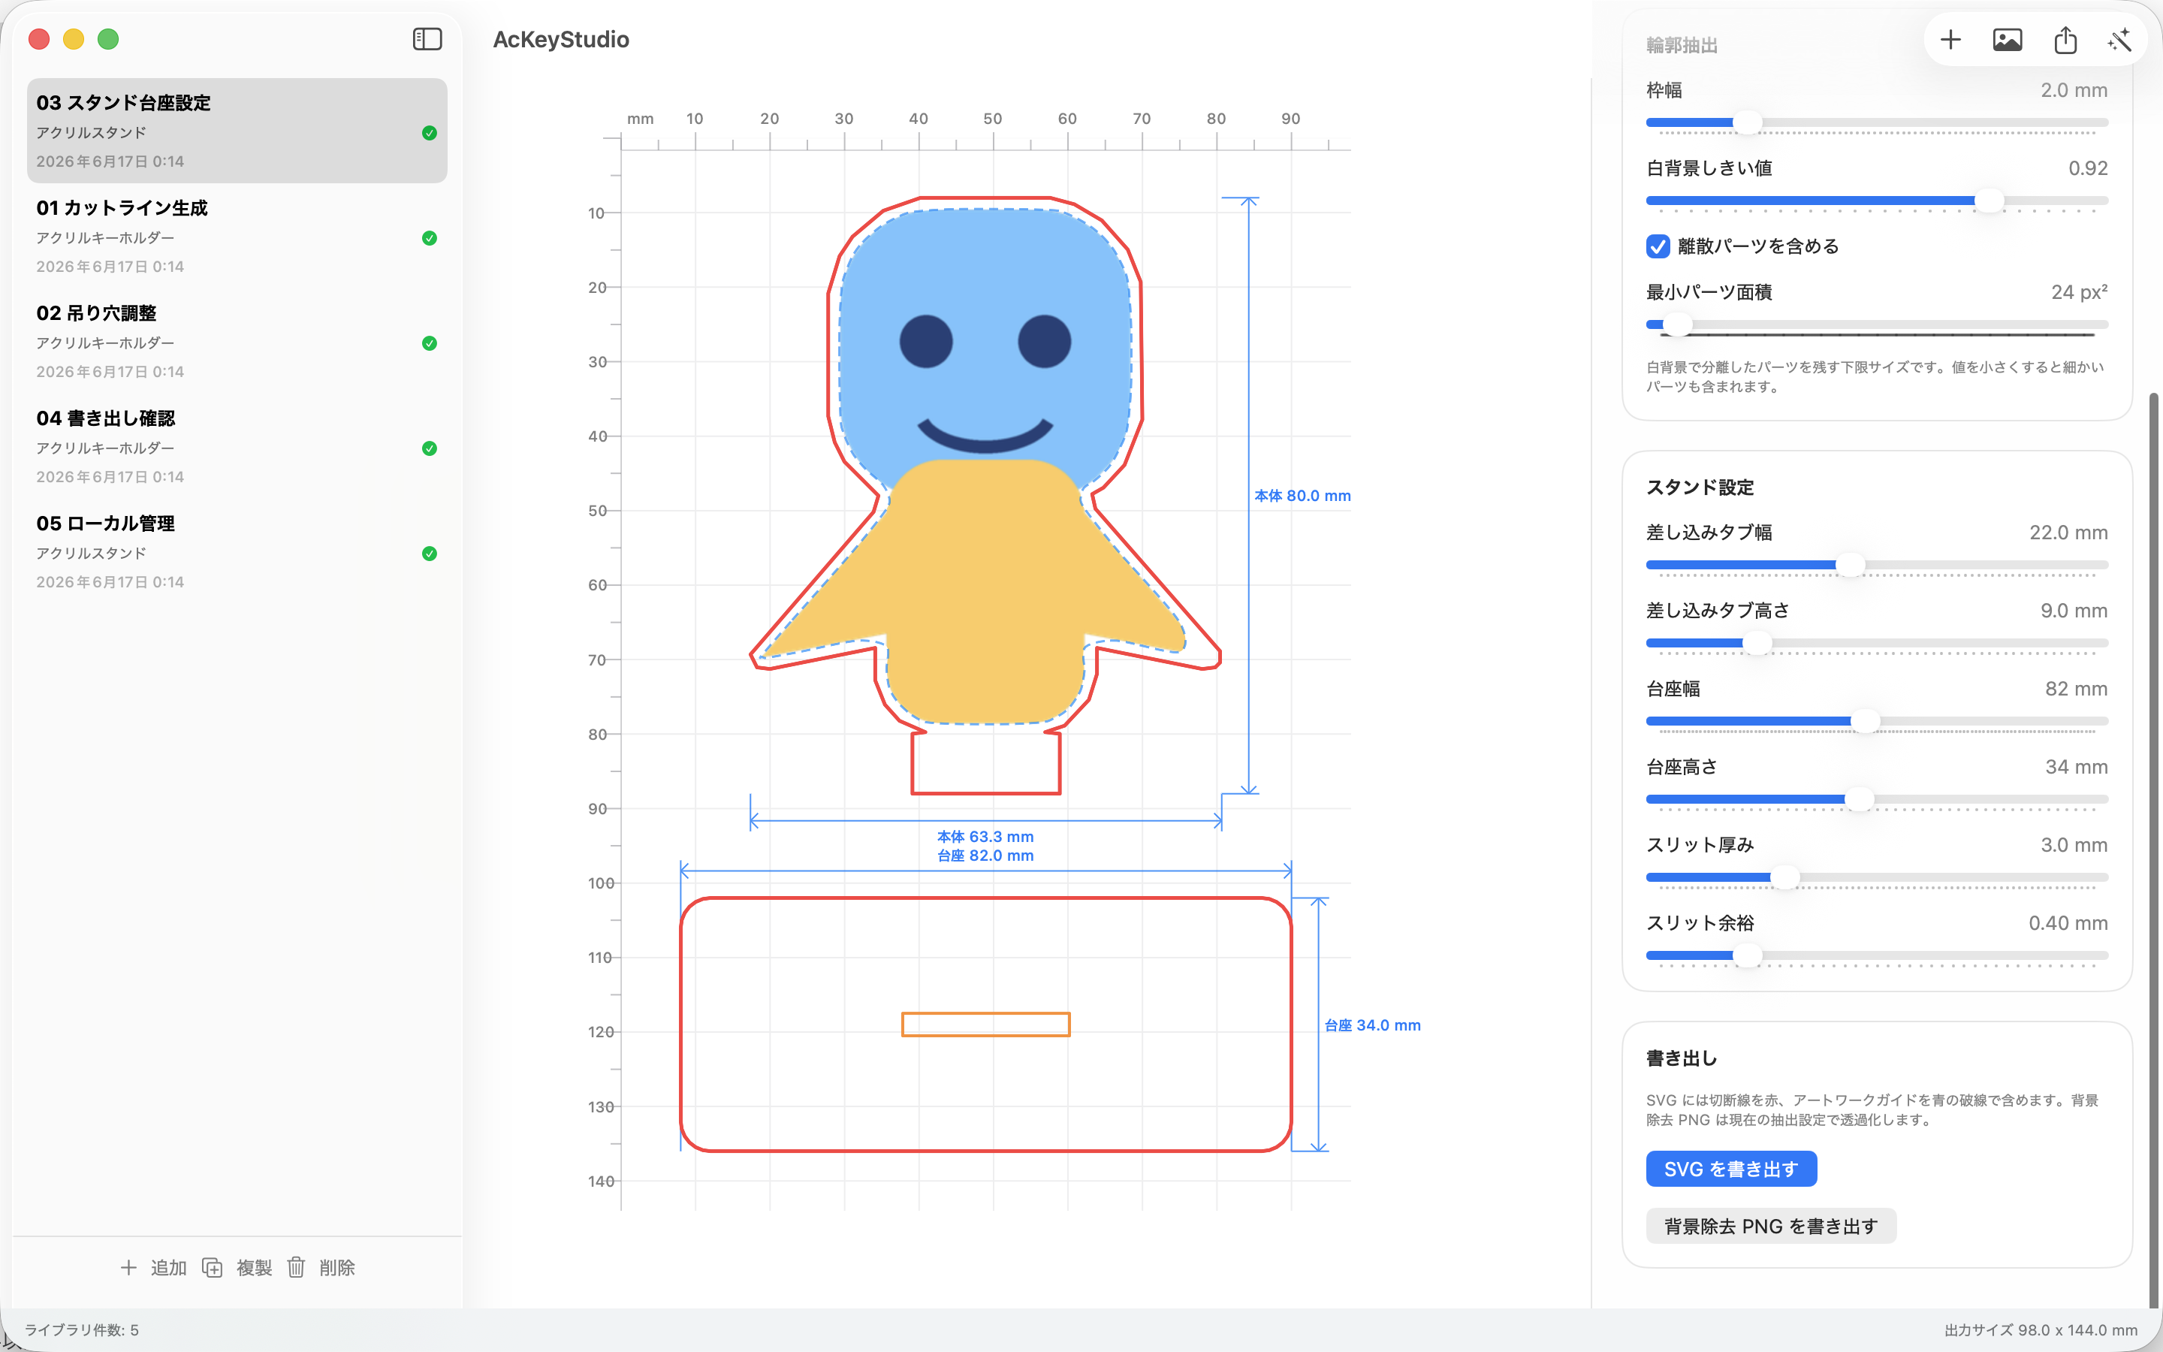Click the 82 mm base width value
2163x1352 pixels.
click(2077, 689)
